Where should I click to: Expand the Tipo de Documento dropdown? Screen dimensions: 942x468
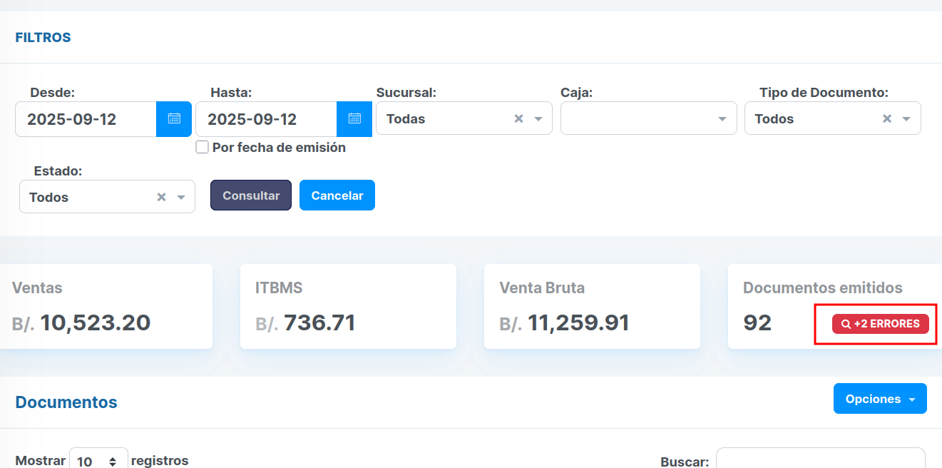(906, 118)
